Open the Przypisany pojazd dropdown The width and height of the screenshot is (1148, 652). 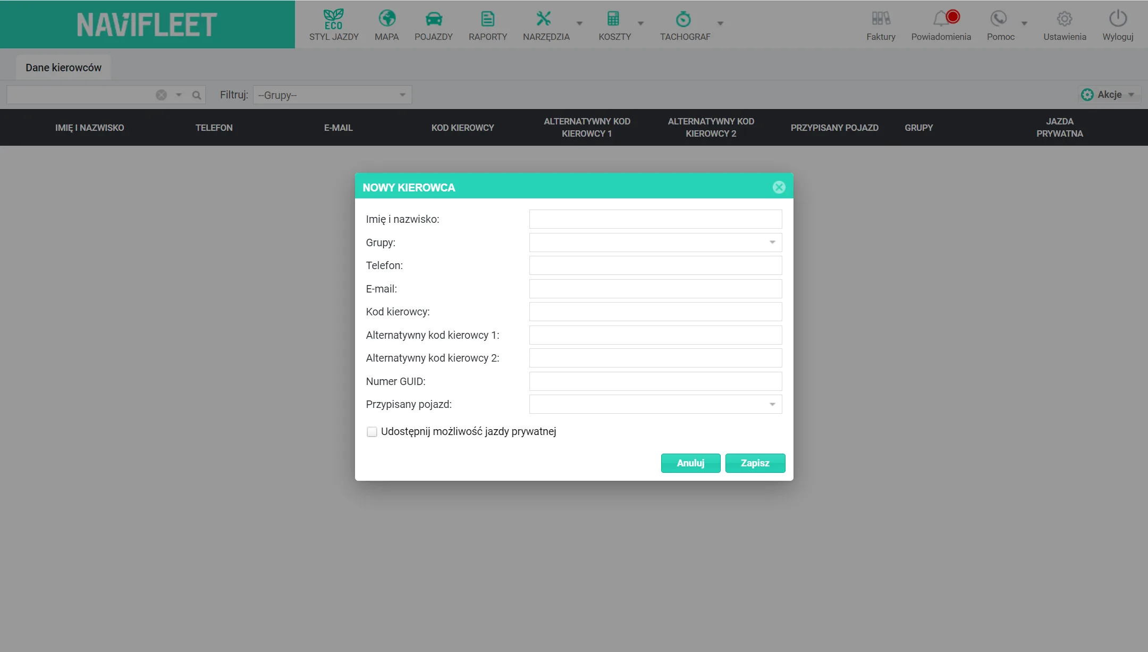point(655,404)
